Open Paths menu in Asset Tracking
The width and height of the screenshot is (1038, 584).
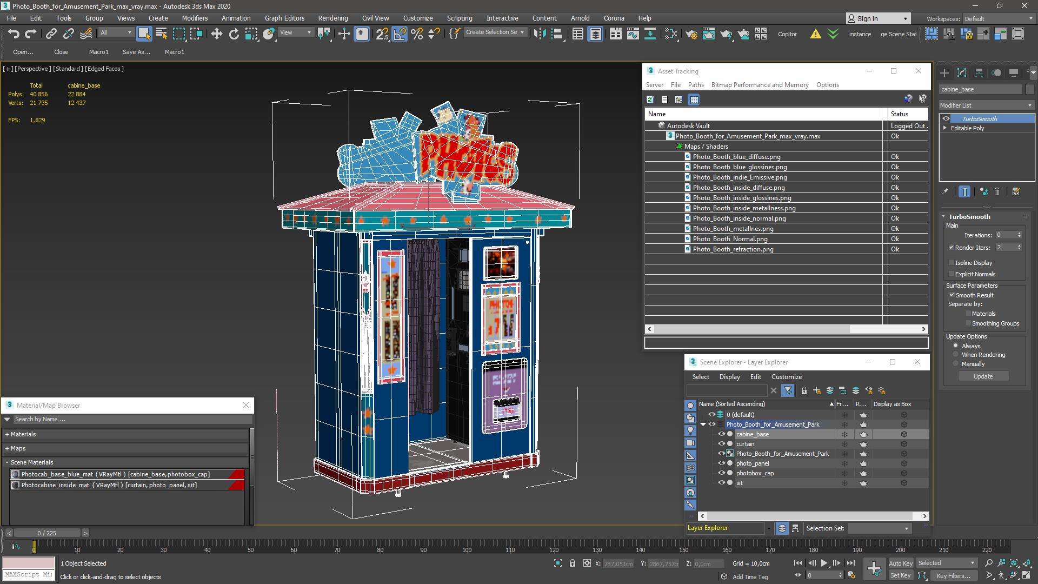(696, 85)
